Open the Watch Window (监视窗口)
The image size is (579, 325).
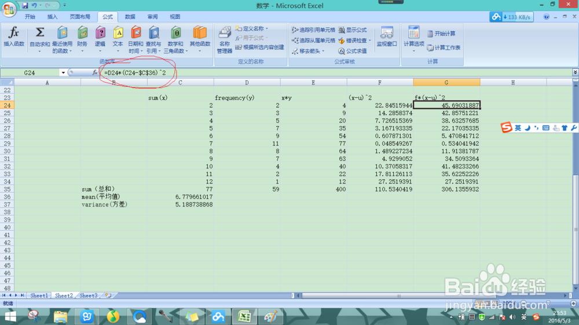387,37
